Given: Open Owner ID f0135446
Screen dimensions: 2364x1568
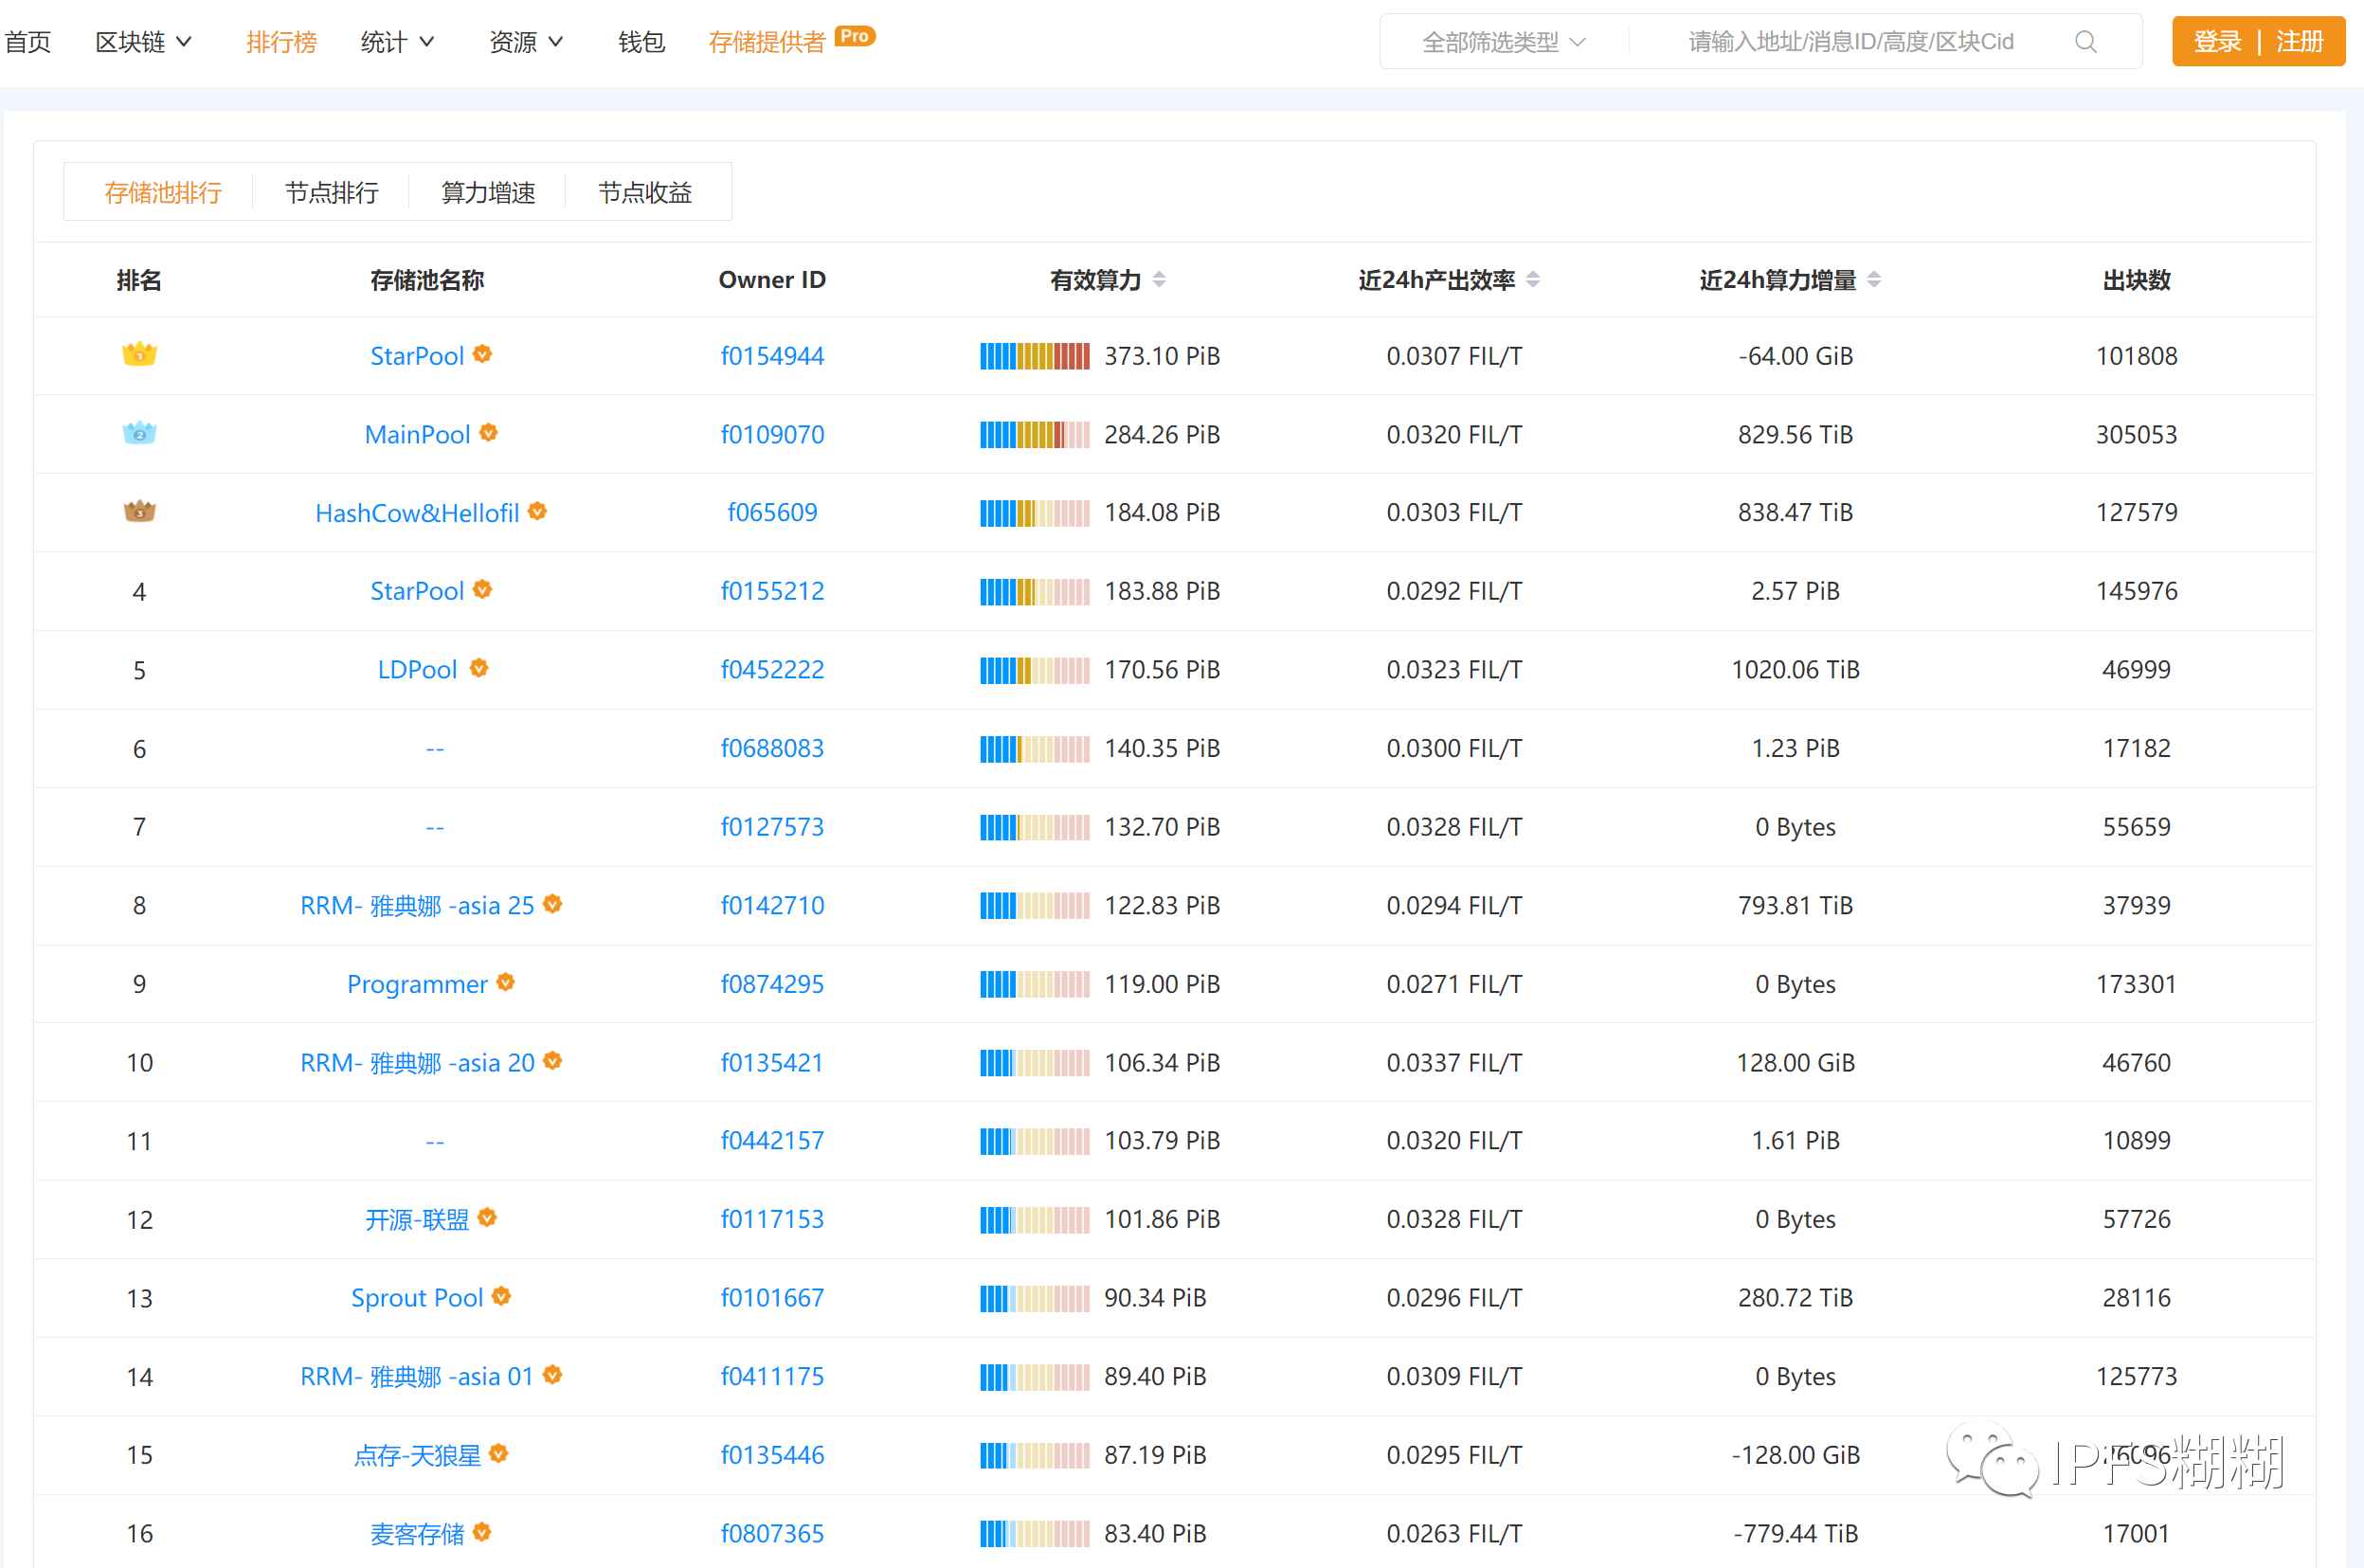Looking at the screenshot, I should (x=772, y=1454).
